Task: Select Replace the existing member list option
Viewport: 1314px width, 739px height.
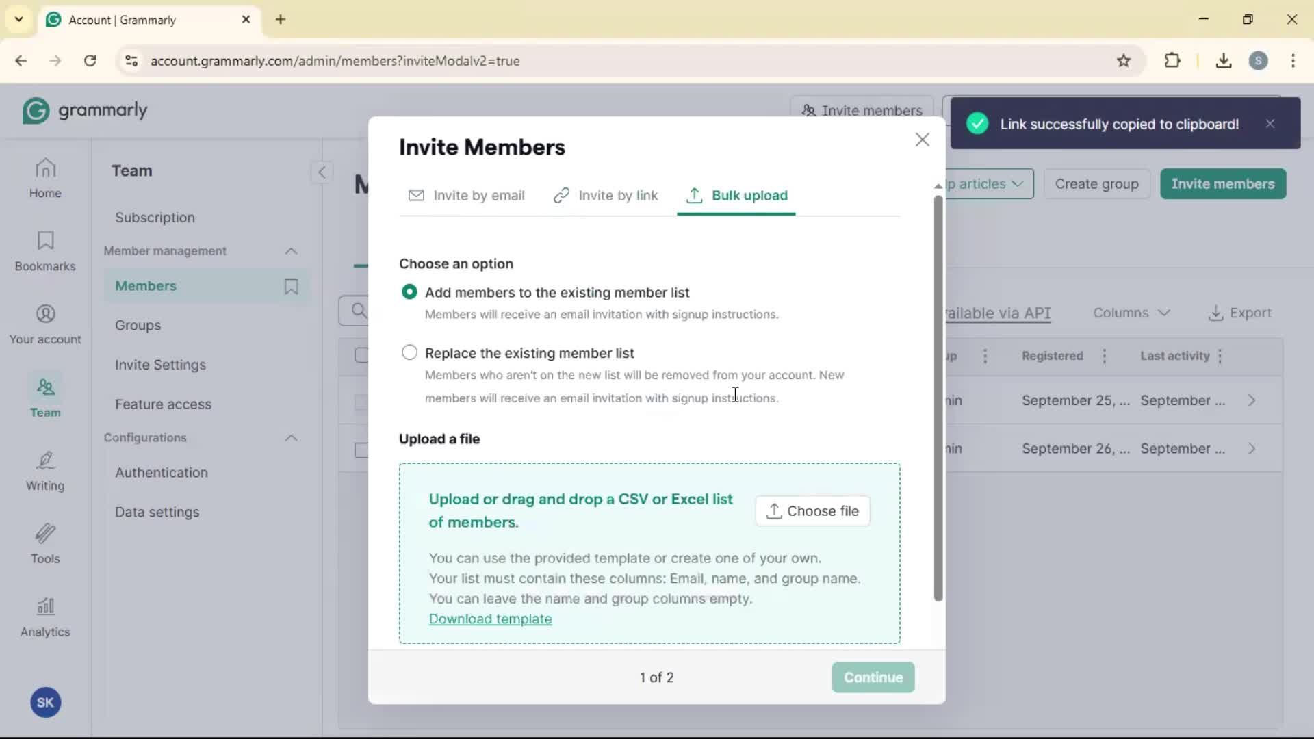Action: pos(411,352)
